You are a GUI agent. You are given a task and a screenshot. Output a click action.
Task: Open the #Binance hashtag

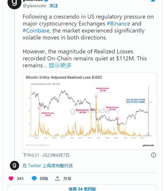(119, 24)
